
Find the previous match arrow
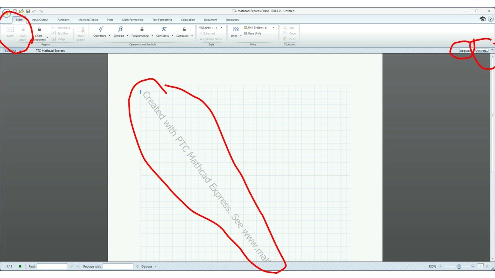pyautogui.click(x=72, y=266)
